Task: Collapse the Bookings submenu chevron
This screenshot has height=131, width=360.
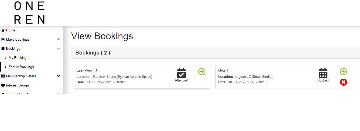Action: [58, 49]
